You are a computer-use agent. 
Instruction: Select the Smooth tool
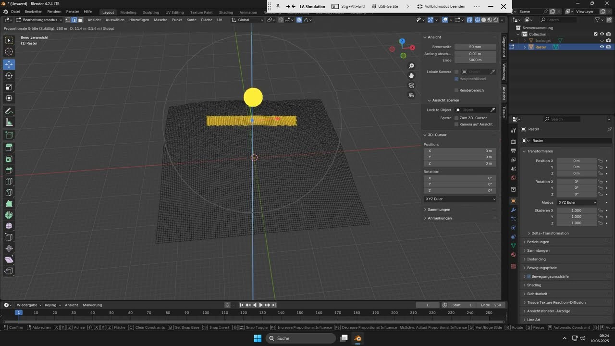[x=9, y=226]
